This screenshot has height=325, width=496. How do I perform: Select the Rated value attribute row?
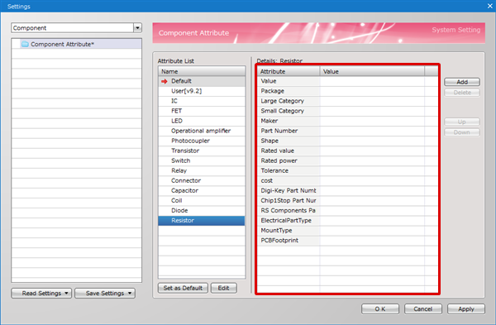347,151
